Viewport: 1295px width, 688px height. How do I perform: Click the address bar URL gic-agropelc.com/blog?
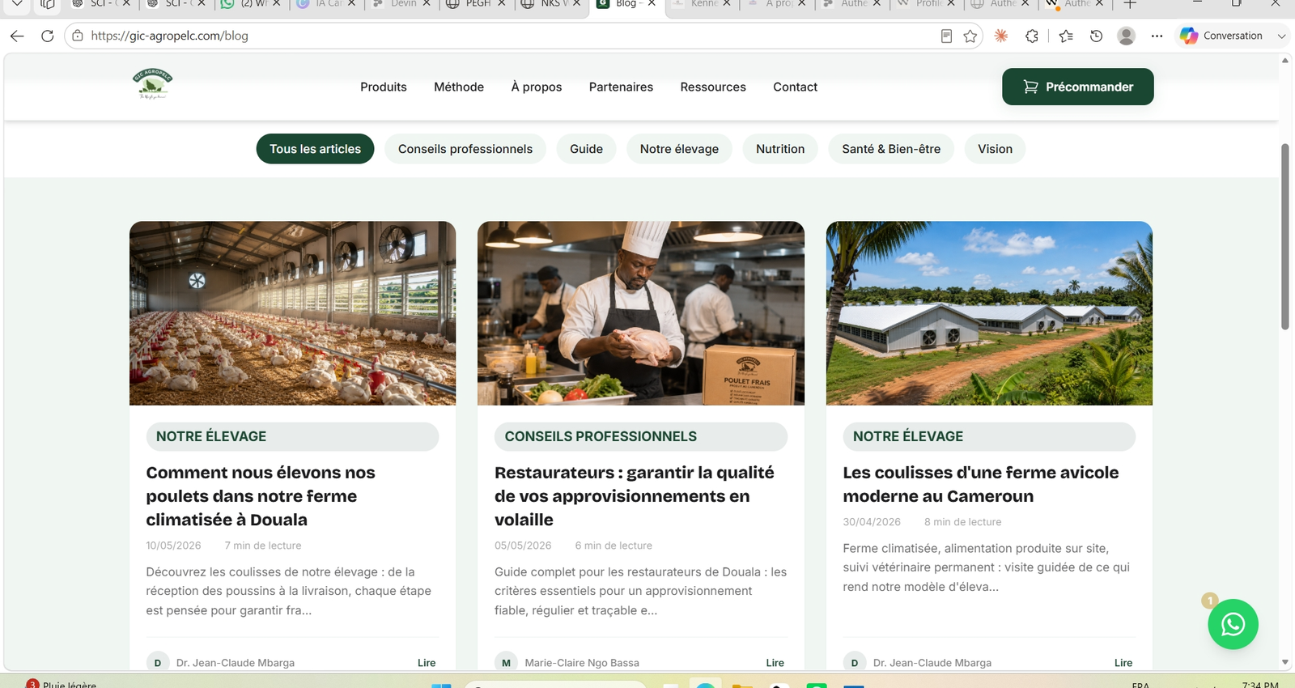coord(170,36)
